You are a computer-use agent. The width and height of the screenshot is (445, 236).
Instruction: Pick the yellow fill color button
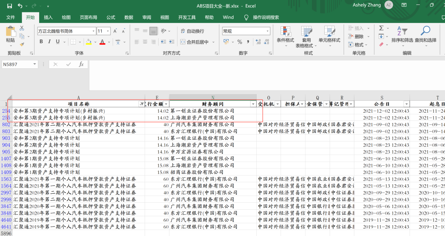pyautogui.click(x=89, y=42)
